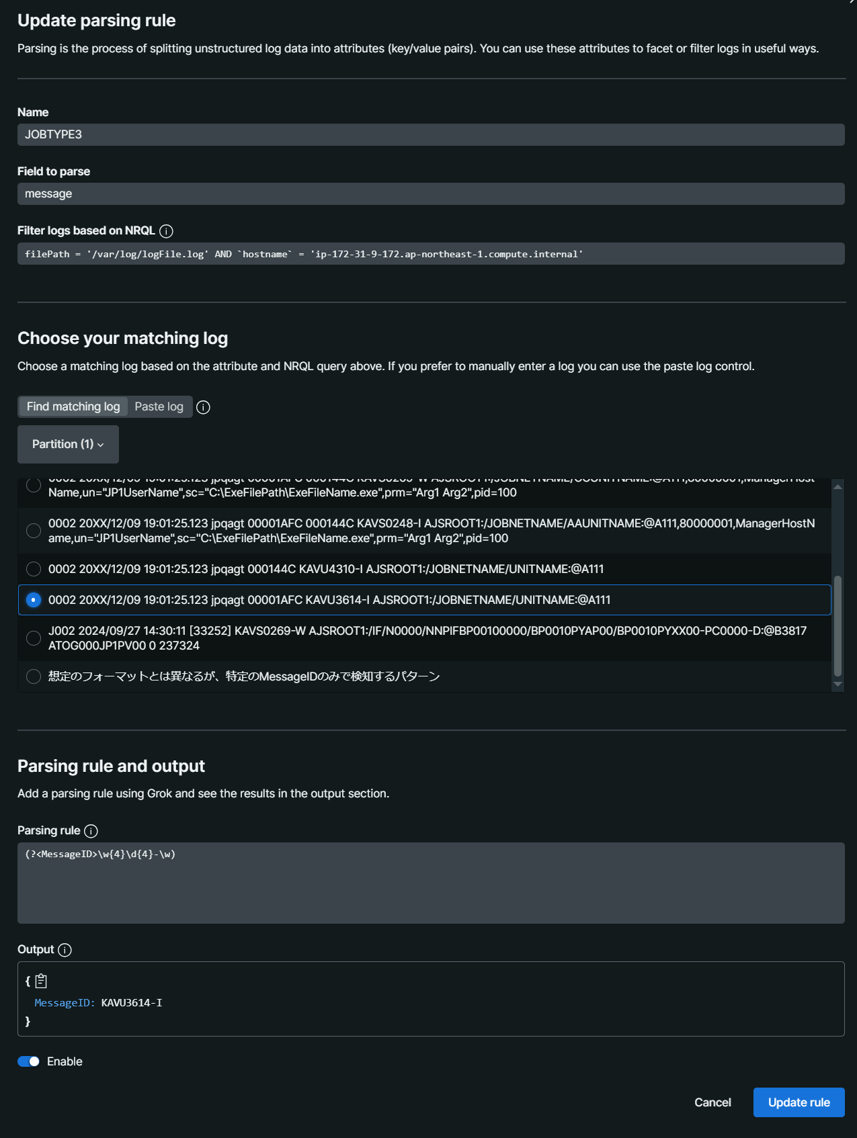Switch to the Paste log tab

pos(159,406)
